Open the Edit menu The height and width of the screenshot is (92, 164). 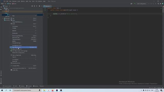pyautogui.click(x=7, y=1)
